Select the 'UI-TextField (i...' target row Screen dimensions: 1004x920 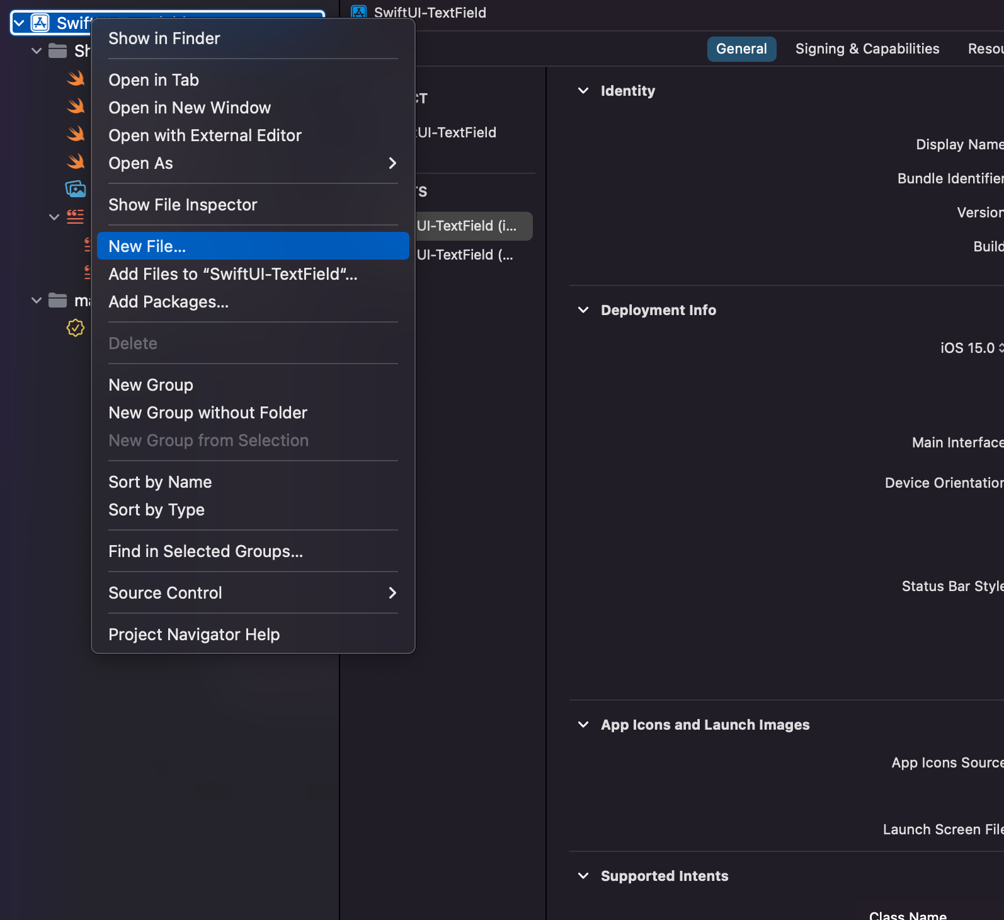click(x=474, y=226)
